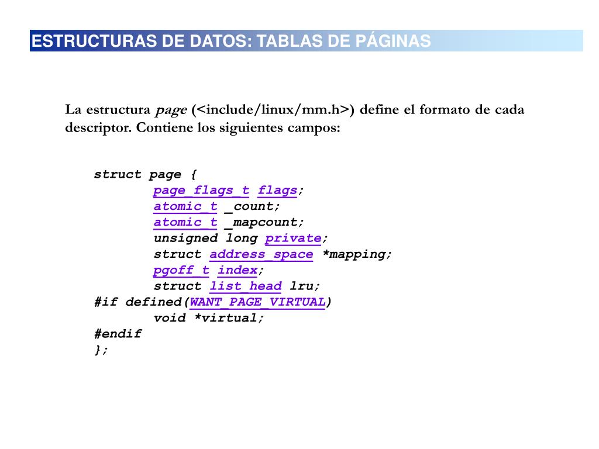The width and height of the screenshot is (599, 449).
Task: Click the private hyperlink
Action: tap(294, 239)
